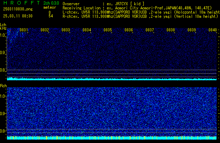Click the 0832 time marker
This screenshot has width=220, height=143.
(45, 30)
